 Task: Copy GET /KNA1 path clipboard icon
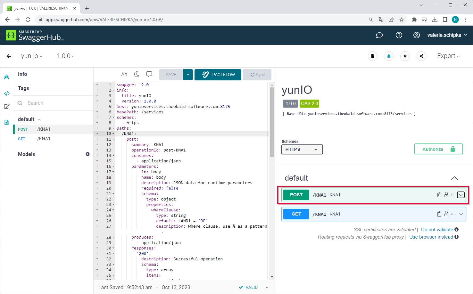tap(439, 214)
